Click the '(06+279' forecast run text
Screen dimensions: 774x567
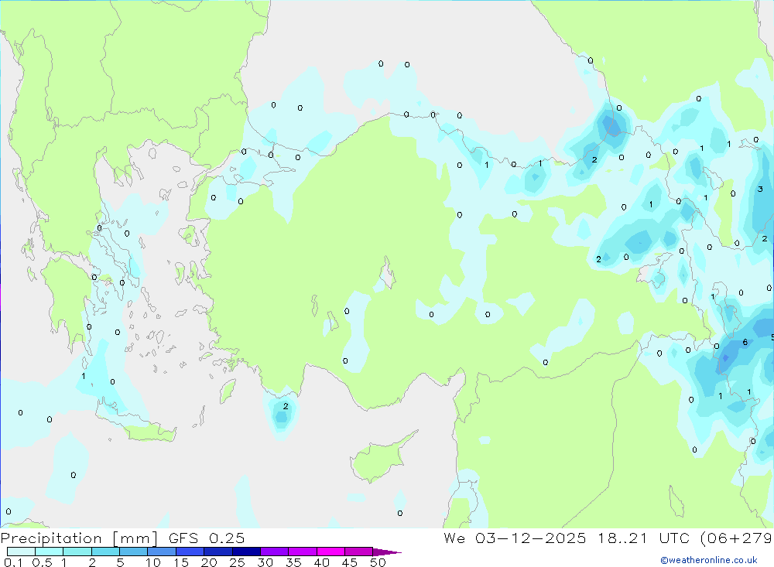[x=737, y=538]
